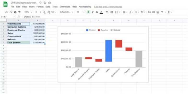Click the print icon

pyautogui.click(x=15, y=12)
